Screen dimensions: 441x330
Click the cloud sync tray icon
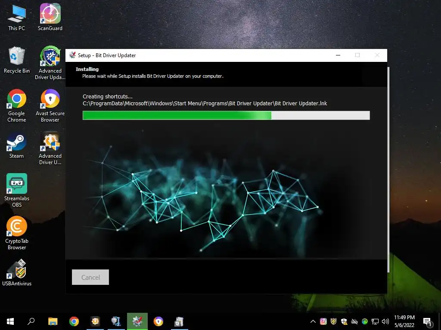click(x=354, y=321)
